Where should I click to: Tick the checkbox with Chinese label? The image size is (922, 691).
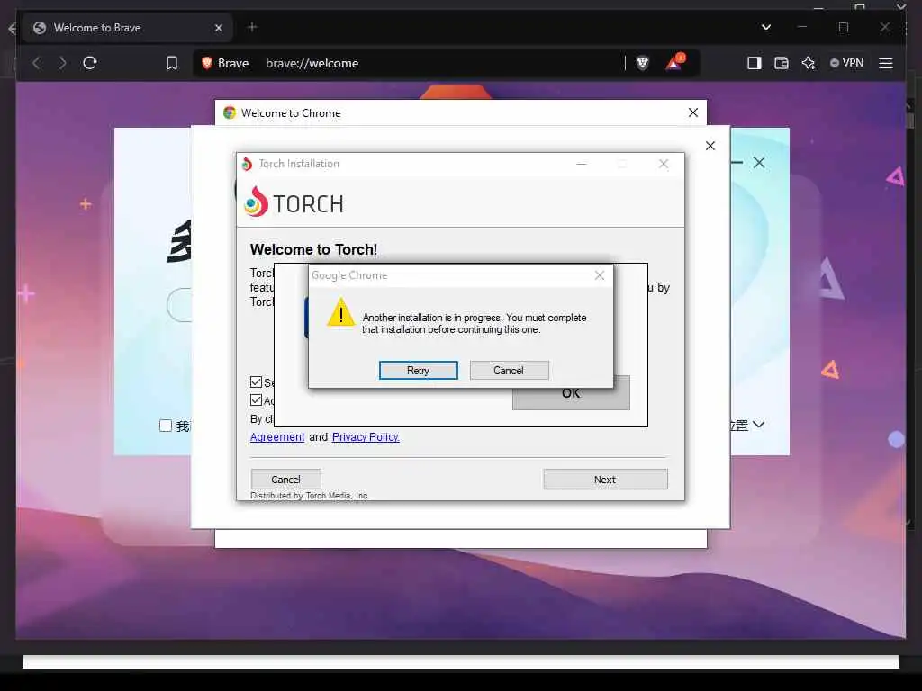pos(166,426)
